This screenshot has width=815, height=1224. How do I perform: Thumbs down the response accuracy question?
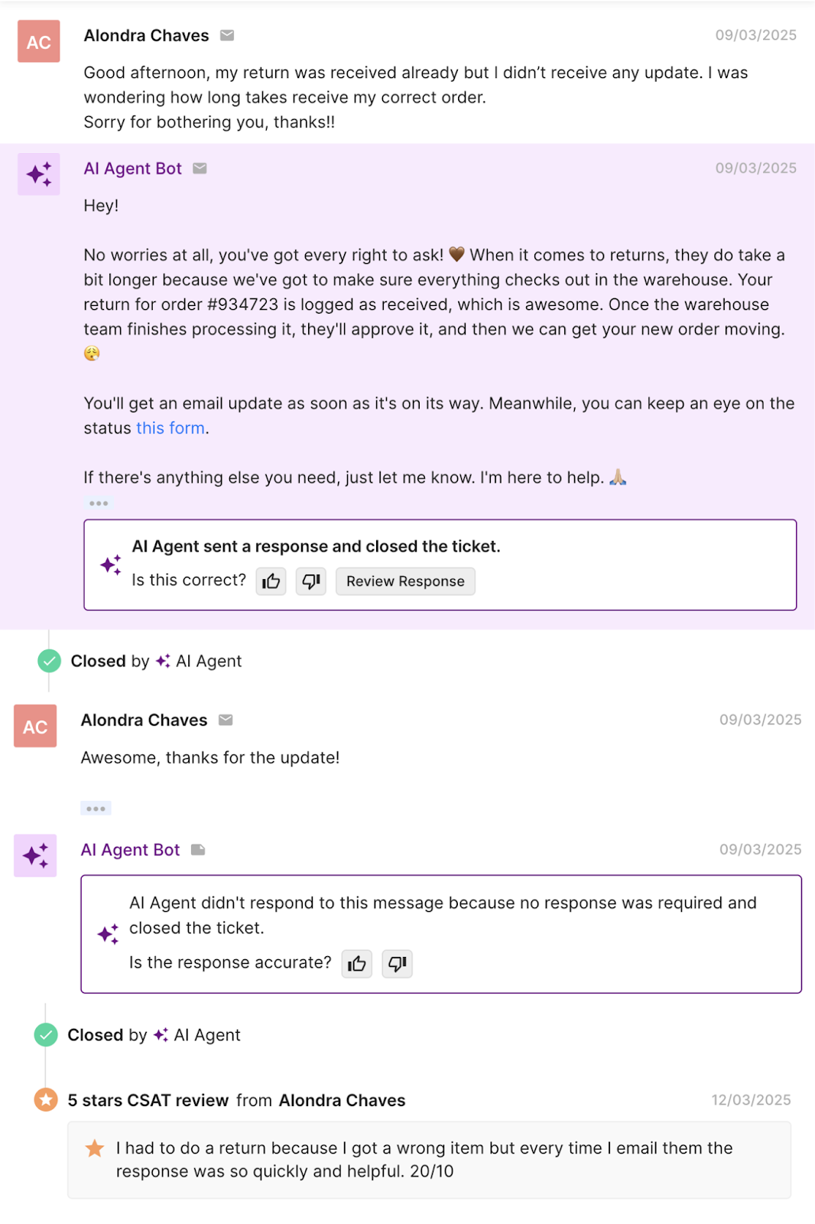tap(397, 964)
